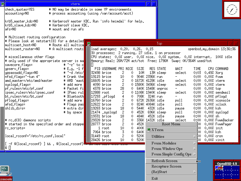241x181 pixels.
Task: Select Exit in the Root Menu
Action: tap(155, 178)
